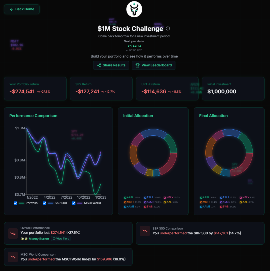Click the $159,906 underperformance figure
This screenshot has width=270, height=271.
105,259
